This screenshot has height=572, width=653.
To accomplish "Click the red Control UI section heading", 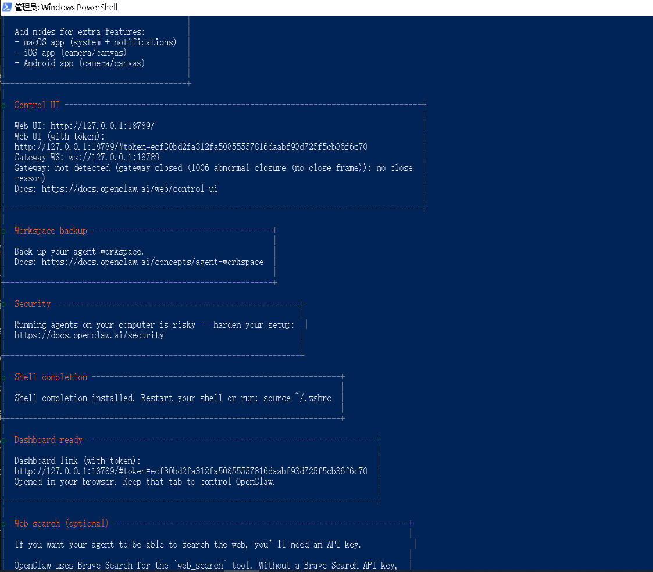I will pyautogui.click(x=37, y=105).
